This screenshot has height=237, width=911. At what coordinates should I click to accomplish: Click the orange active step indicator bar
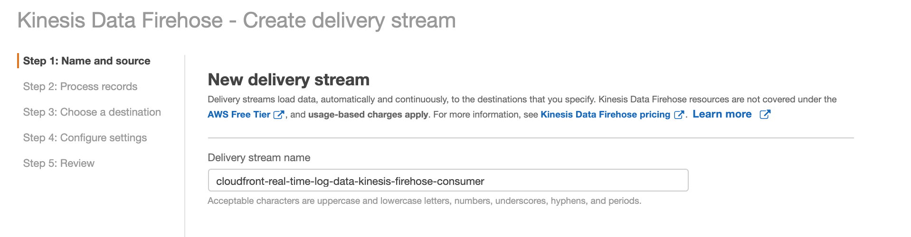click(18, 61)
